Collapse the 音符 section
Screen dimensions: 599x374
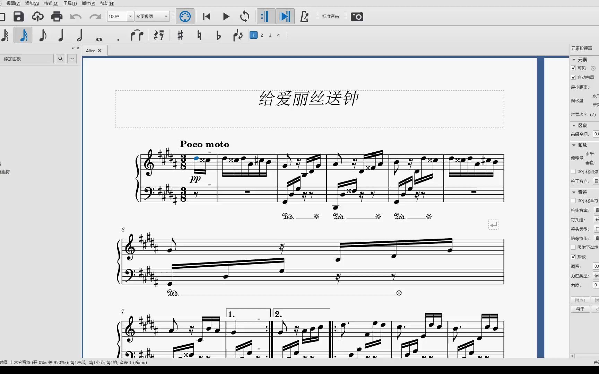(574, 192)
